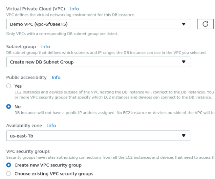Expand the Create new DB Subnet Group dropdown

94,62
